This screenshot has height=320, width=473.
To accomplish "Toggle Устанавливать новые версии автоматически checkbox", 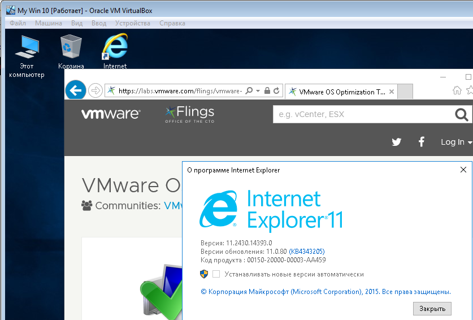I will pos(216,274).
